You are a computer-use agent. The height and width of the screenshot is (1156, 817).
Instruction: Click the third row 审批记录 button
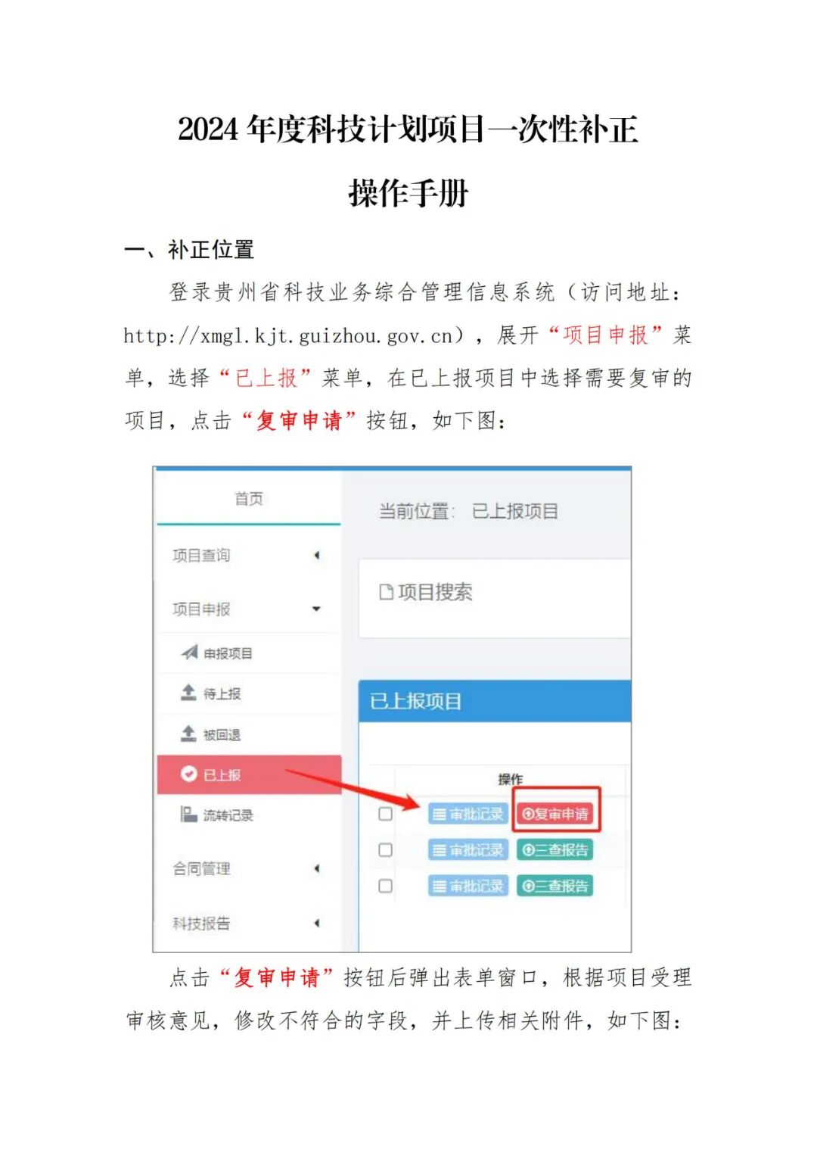[x=468, y=886]
